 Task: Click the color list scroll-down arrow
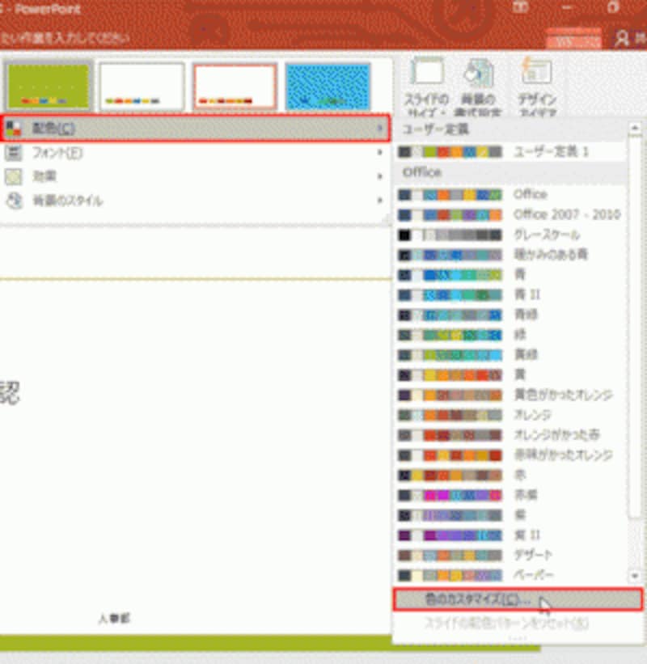click(x=635, y=576)
